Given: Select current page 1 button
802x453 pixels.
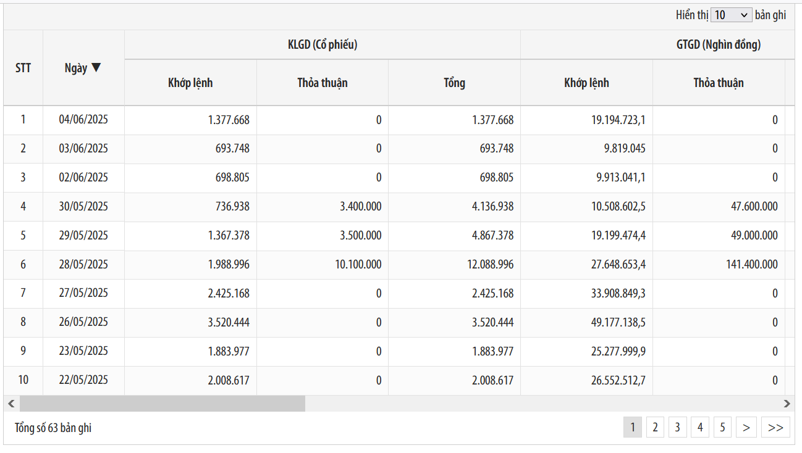Looking at the screenshot, I should coord(632,427).
